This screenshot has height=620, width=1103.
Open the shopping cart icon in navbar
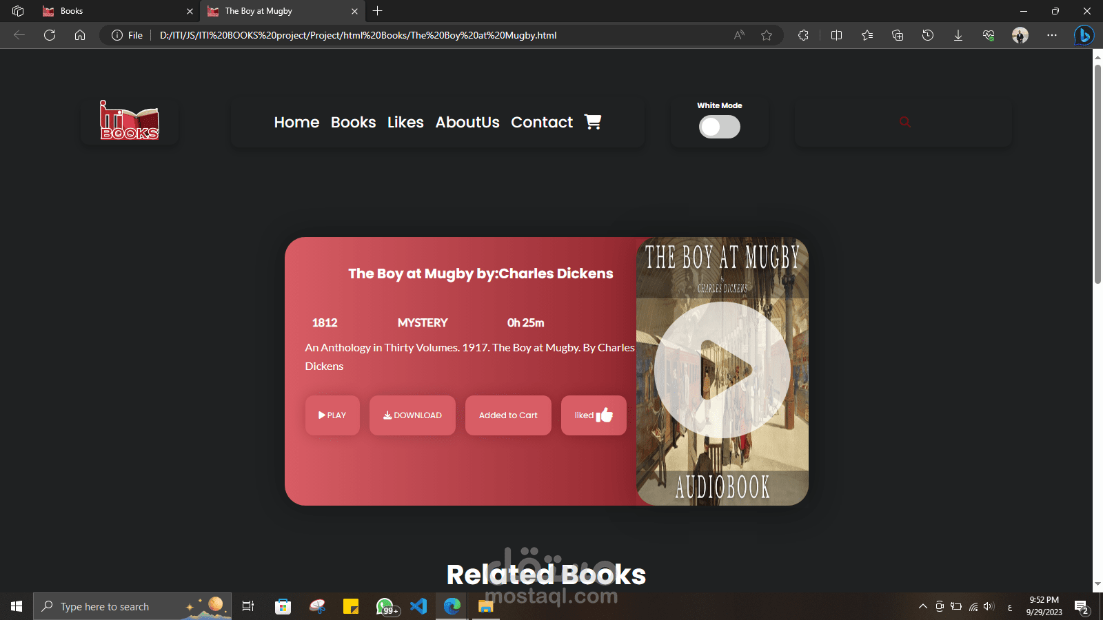(x=593, y=122)
